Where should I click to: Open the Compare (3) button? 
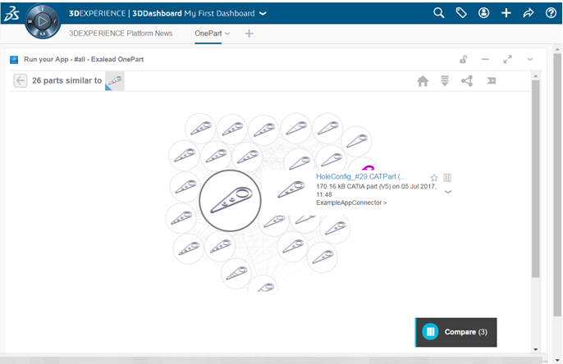[456, 332]
